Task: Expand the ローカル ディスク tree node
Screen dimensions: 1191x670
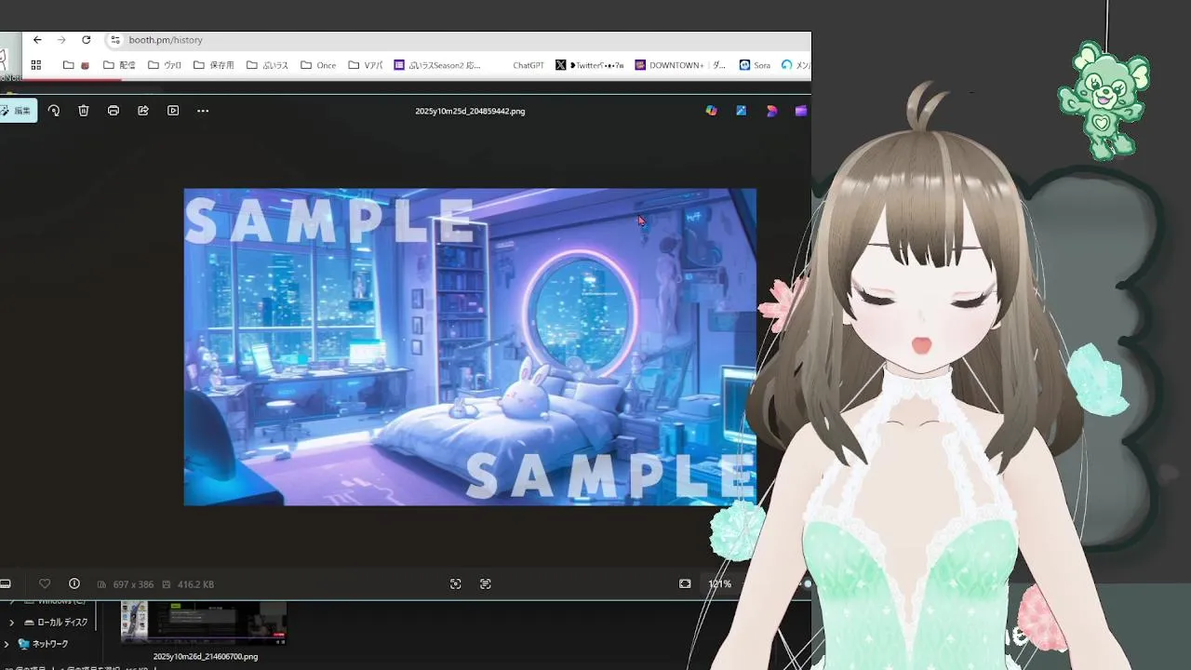Action: point(11,623)
